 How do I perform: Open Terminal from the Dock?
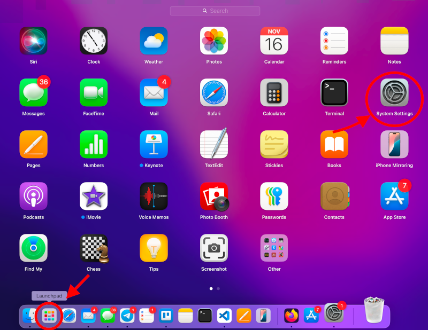pos(205,316)
